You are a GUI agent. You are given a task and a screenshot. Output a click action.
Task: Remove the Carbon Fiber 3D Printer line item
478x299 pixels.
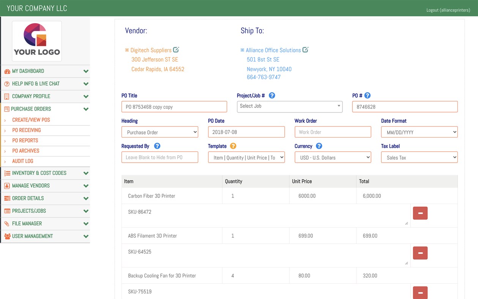tap(420, 213)
